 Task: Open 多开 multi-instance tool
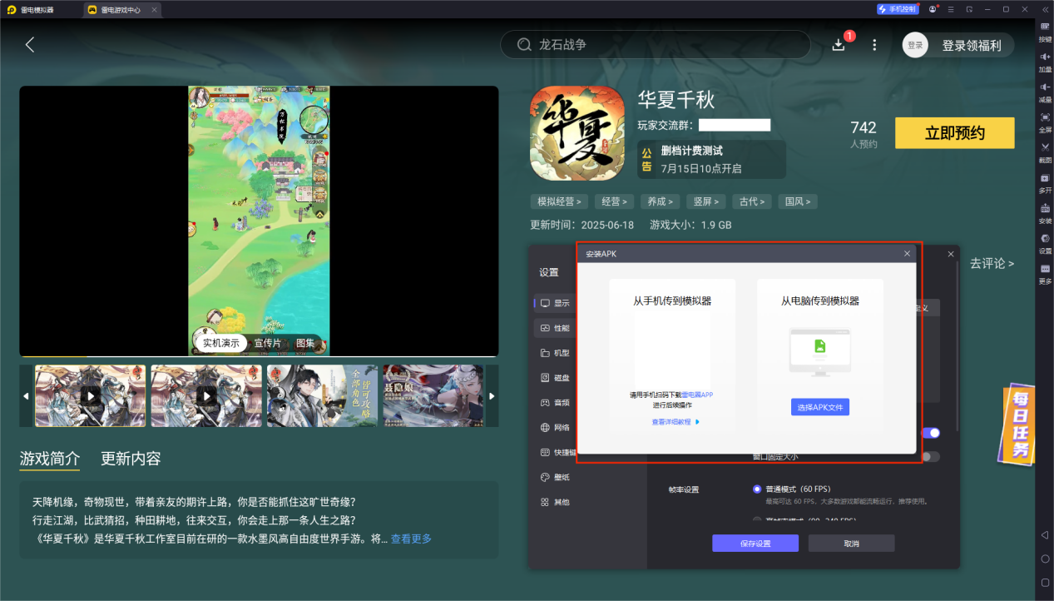coord(1045,183)
